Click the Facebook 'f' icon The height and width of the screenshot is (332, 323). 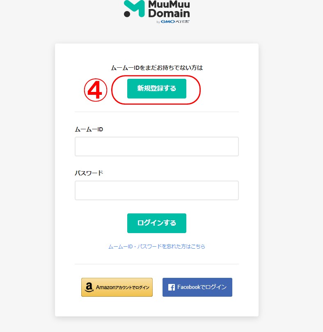(171, 287)
